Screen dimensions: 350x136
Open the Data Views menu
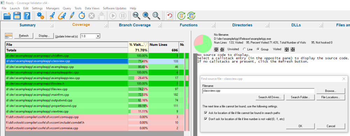pyautogui.click(x=92, y=8)
